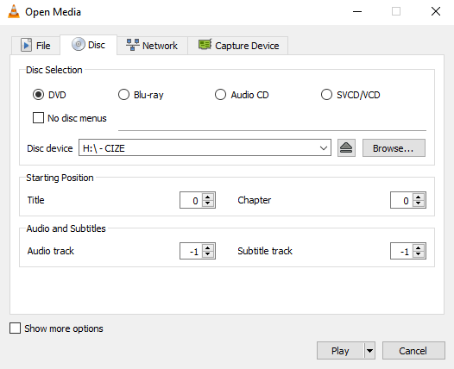The height and width of the screenshot is (369, 454).
Task: Open the Network tab
Action: click(x=152, y=46)
